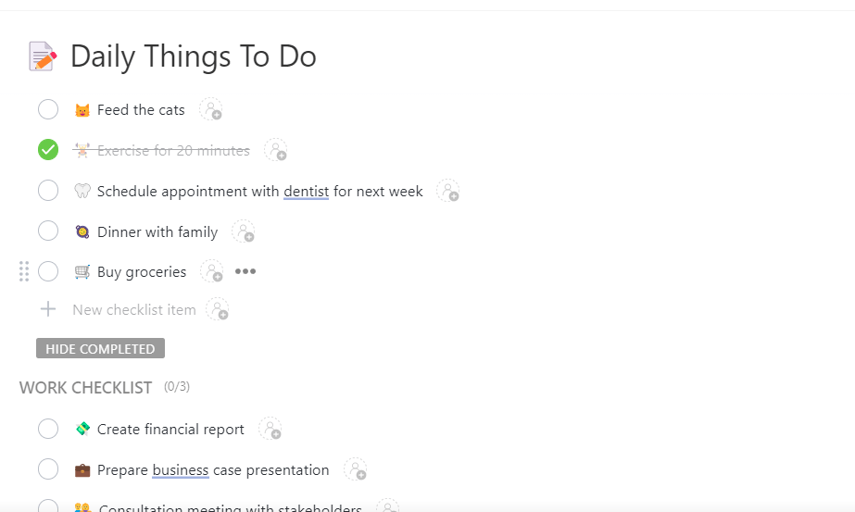Click assignee icon next to Feed the cats
The height and width of the screenshot is (512, 855).
[211, 110]
